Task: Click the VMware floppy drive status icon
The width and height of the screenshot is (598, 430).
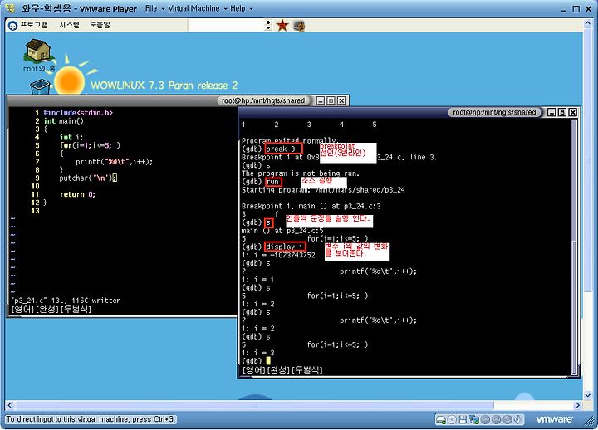Action: point(463,419)
